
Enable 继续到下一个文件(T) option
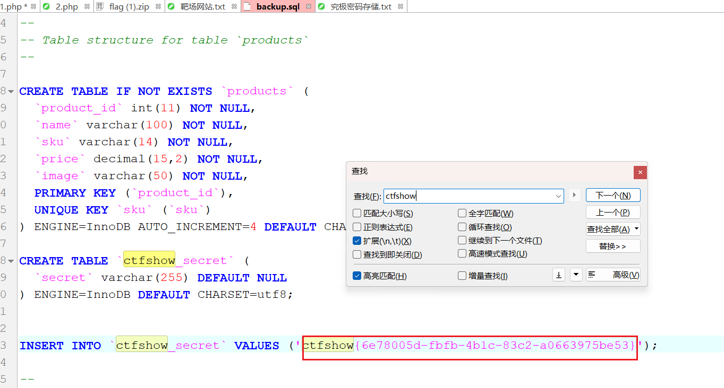(x=500, y=241)
